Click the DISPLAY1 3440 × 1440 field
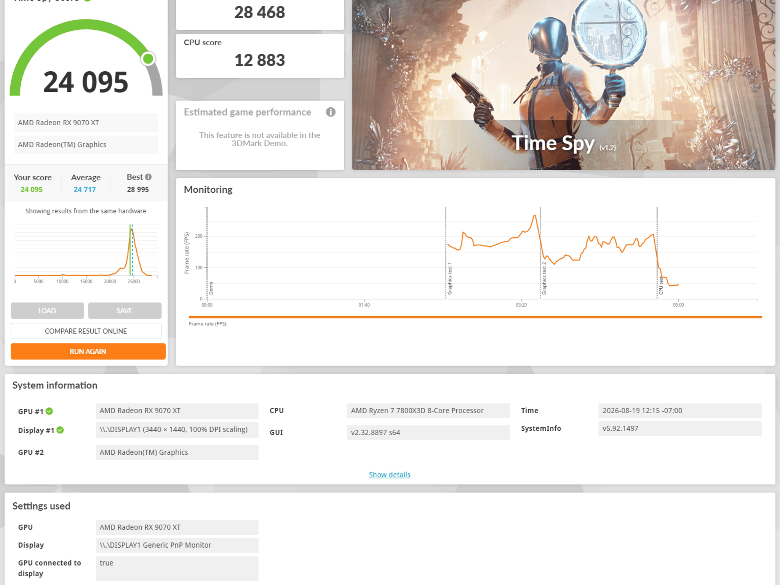 tap(177, 430)
